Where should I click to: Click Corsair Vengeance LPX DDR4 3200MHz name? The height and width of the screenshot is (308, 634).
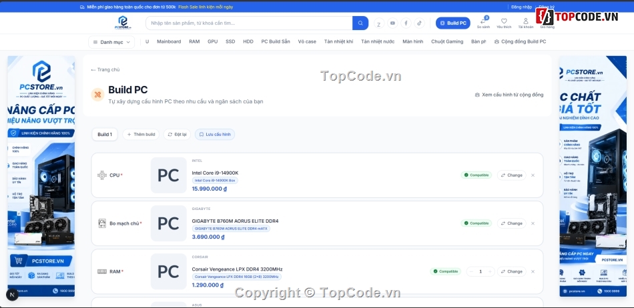pos(238,269)
